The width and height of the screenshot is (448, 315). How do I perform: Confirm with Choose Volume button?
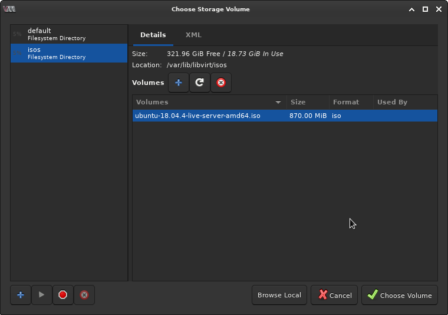[399, 295]
